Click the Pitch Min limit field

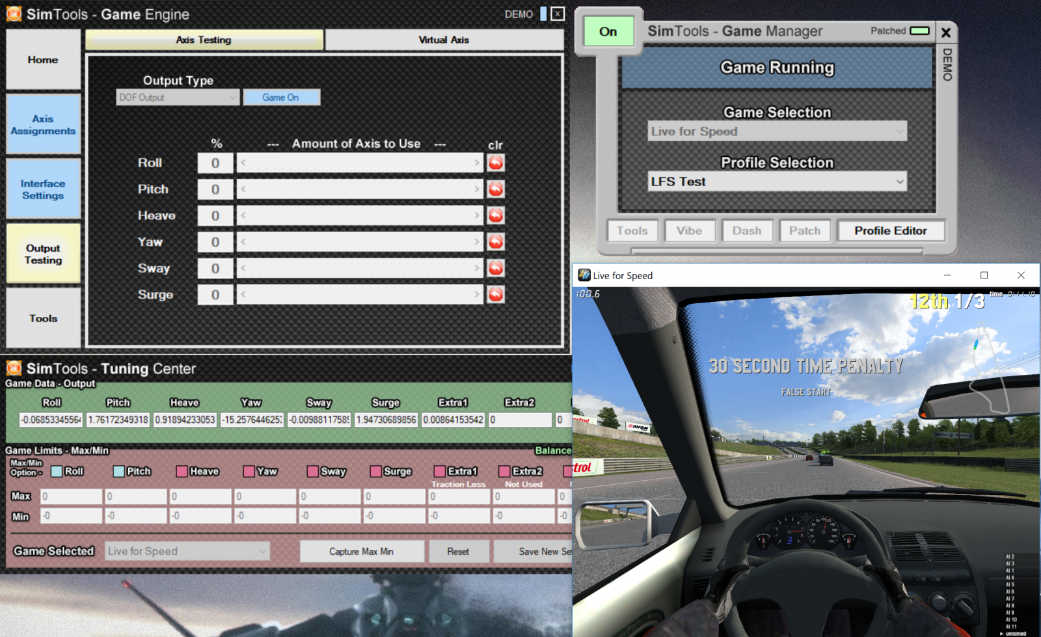coord(135,515)
